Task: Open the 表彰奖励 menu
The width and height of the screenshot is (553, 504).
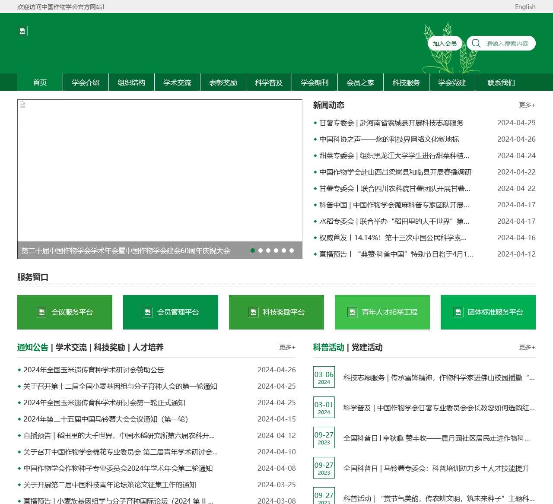Action: [x=223, y=82]
